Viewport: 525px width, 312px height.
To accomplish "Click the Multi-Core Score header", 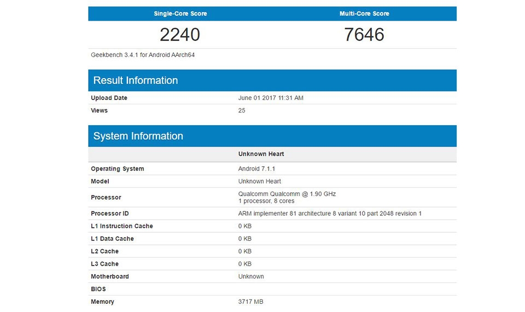I will coord(364,14).
